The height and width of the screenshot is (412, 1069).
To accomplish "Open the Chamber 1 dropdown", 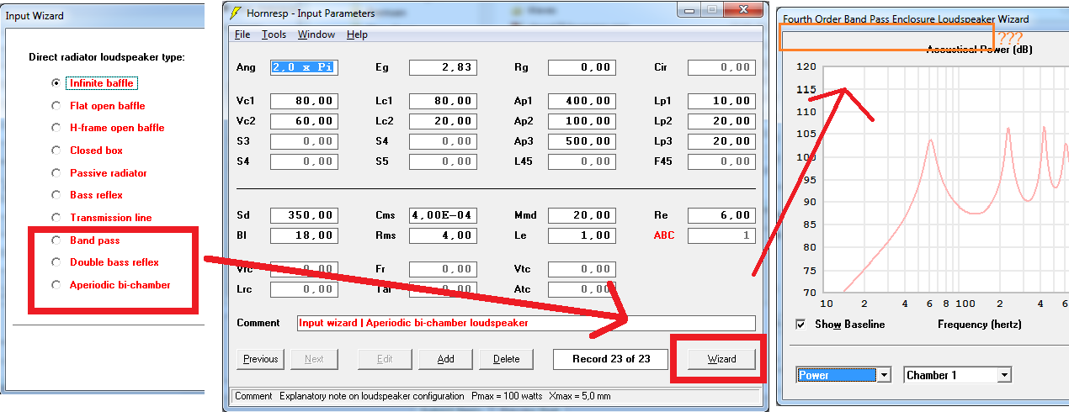I will coord(1004,375).
